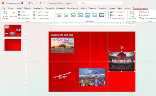Click the PowerPoint app logo
Screen dimensions: 156x96
pyautogui.click(x=3, y=3)
